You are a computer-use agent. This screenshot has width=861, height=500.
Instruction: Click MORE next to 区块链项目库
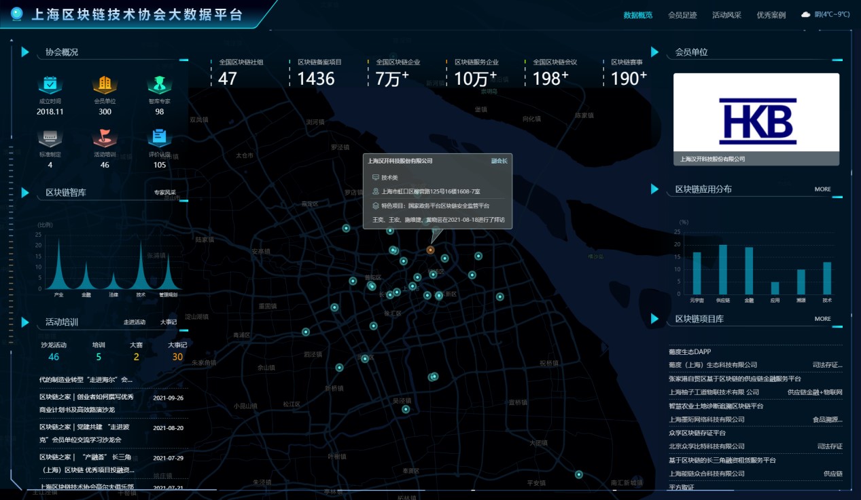(823, 319)
